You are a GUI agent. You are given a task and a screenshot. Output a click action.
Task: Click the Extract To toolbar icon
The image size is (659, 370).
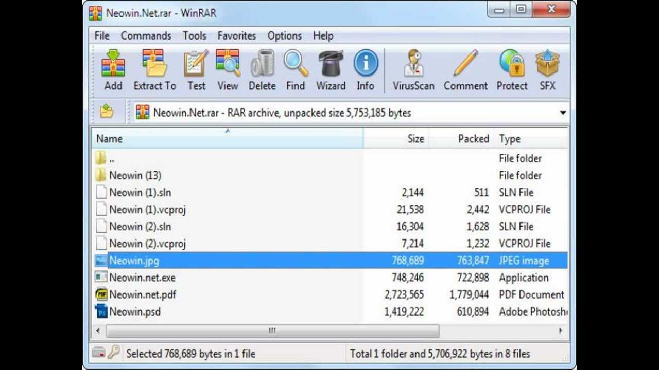pos(154,64)
